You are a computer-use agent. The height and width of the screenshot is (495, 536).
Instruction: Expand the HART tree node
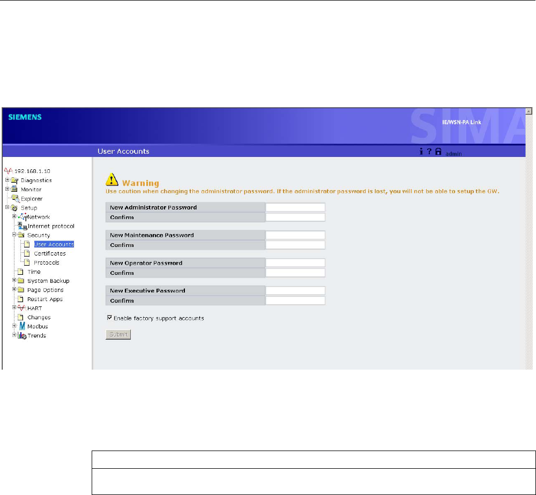(14, 307)
